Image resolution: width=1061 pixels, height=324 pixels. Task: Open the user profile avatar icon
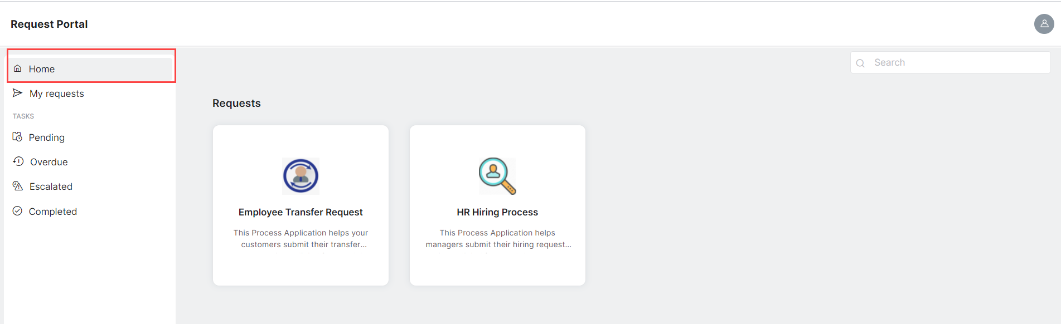(1044, 24)
